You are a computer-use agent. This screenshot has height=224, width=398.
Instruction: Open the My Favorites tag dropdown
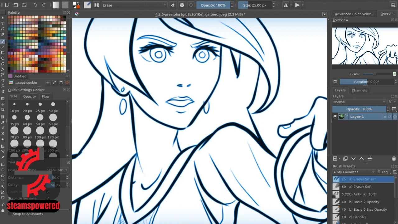coord(354,172)
